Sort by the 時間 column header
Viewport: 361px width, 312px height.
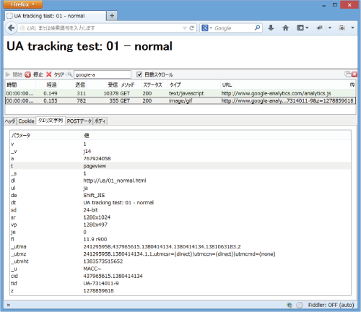(x=20, y=84)
